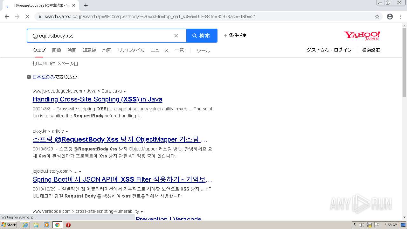
Task: Open the 地図 map tab
Action: click(107, 50)
